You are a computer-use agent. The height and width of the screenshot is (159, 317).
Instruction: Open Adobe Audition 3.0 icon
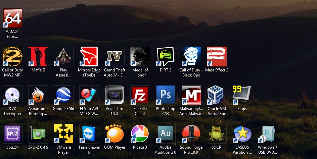pyautogui.click(x=166, y=134)
